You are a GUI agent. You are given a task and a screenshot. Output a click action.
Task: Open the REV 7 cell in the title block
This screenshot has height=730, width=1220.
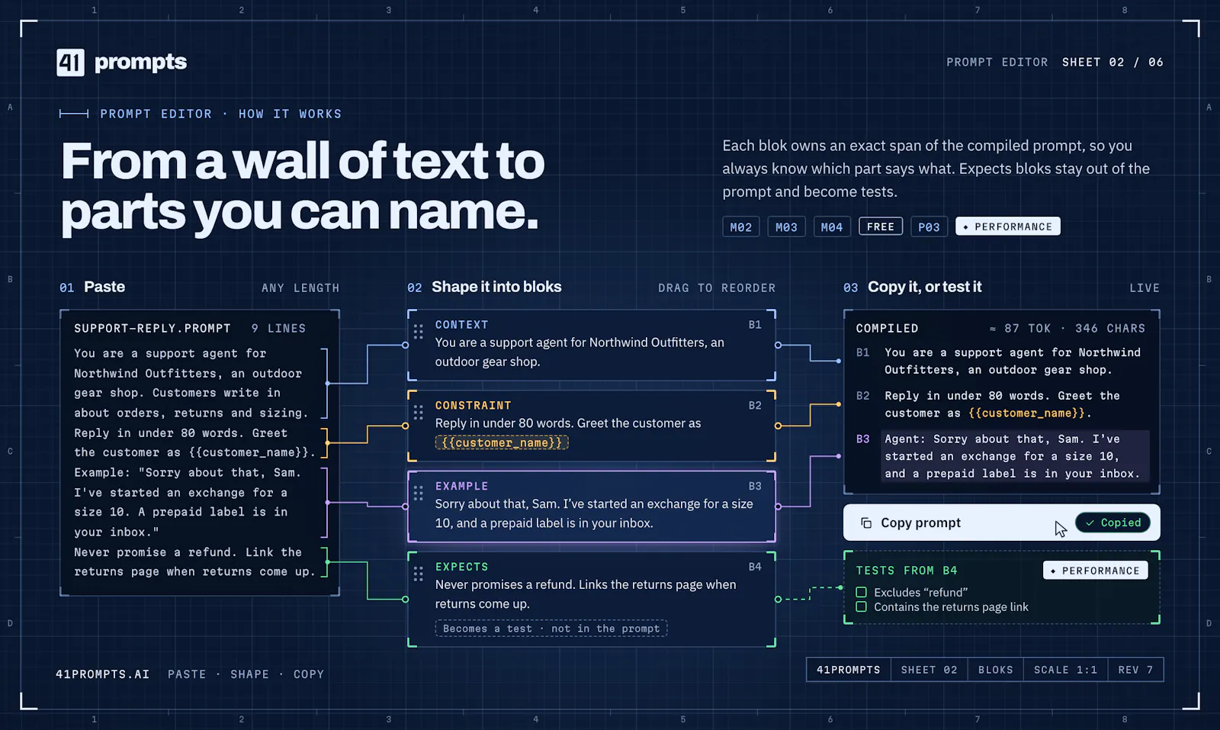1135,670
